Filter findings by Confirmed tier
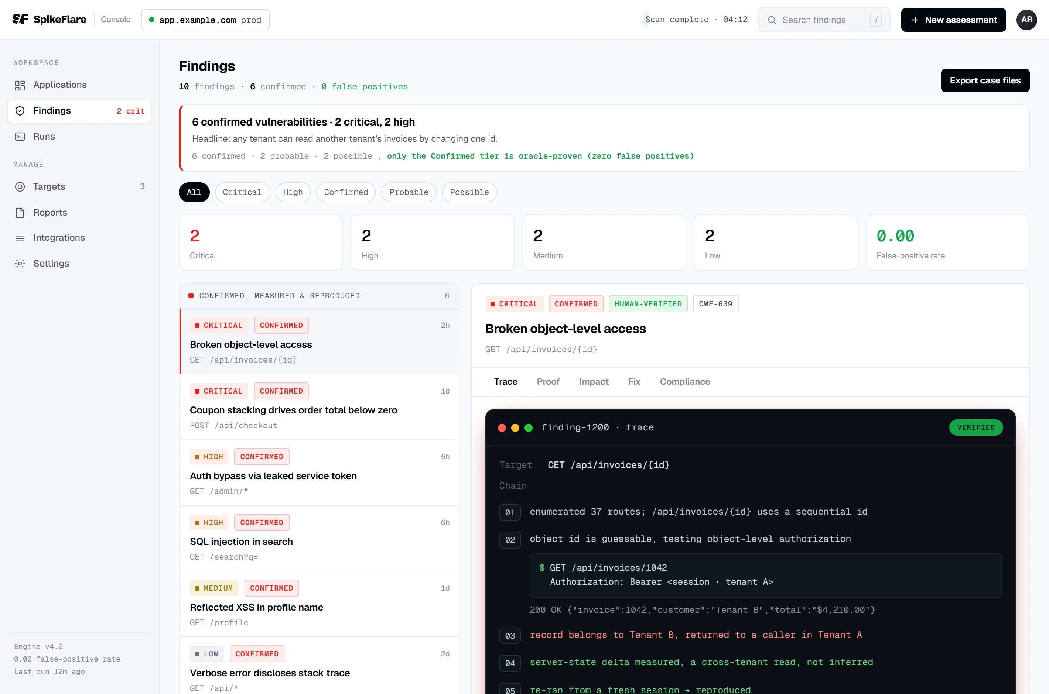Screen dimensions: 1049x694 [346, 192]
